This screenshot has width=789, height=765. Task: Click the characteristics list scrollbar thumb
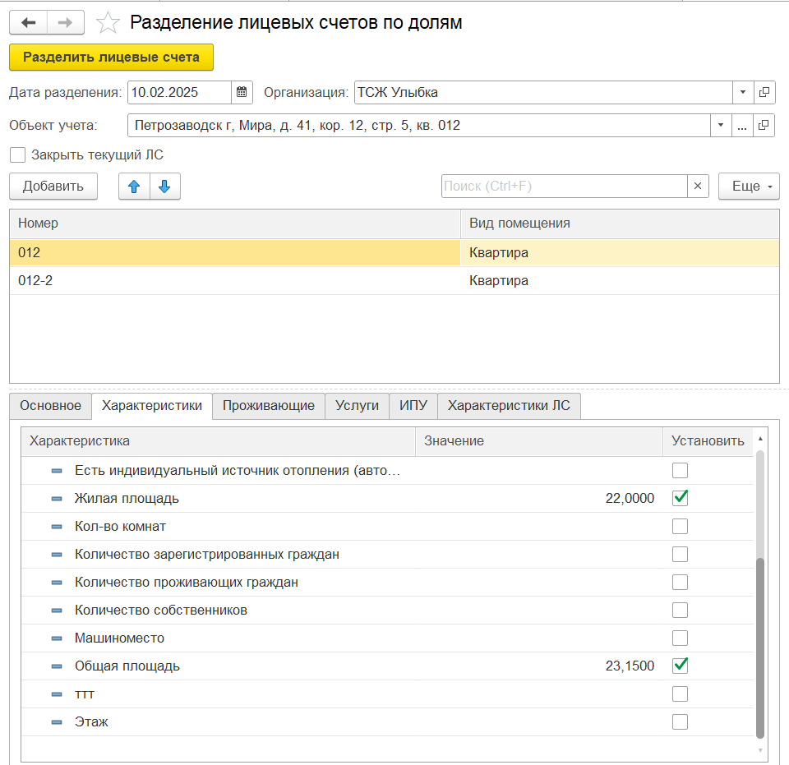[759, 647]
